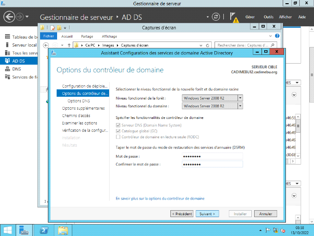Go to Chemins d'accès step
314x236 pixels.
click(x=76, y=116)
